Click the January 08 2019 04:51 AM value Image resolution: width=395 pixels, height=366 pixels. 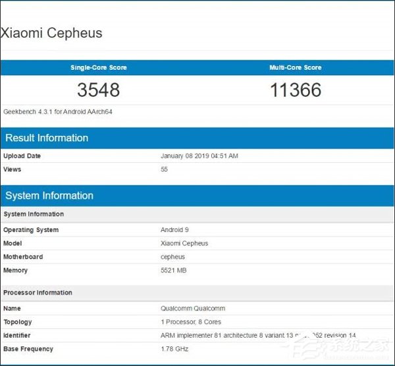tap(199, 156)
